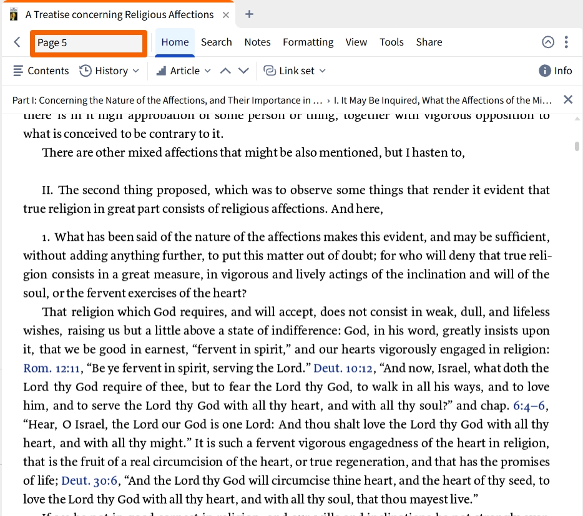Click the History clock icon
The height and width of the screenshot is (516, 583).
[x=86, y=71]
